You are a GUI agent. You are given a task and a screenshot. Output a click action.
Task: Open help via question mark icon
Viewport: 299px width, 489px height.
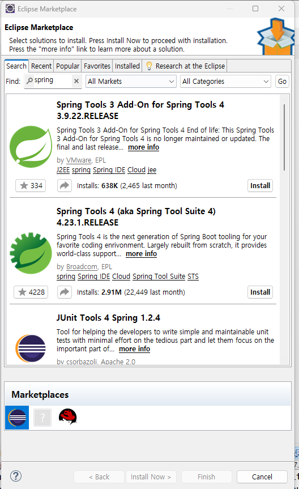coord(16,476)
